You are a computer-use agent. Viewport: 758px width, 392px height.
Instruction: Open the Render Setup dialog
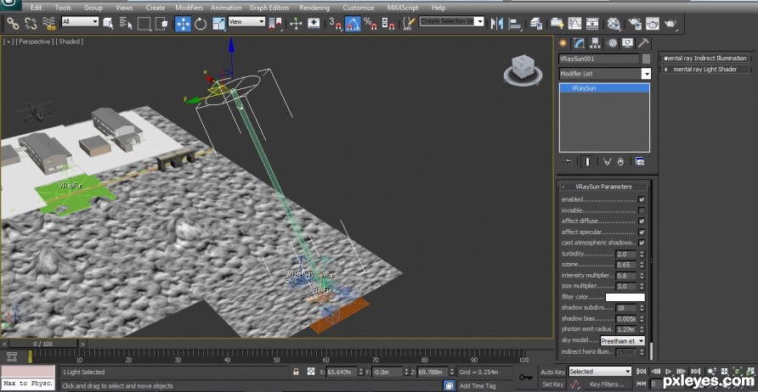[635, 23]
